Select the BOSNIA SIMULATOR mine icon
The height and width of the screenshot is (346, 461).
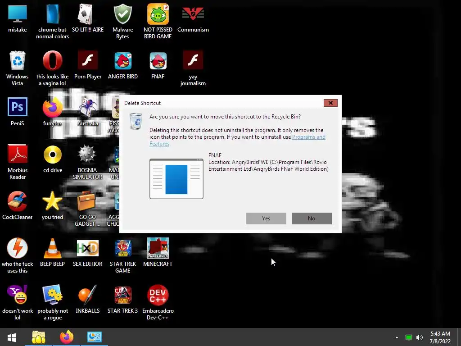(x=87, y=154)
